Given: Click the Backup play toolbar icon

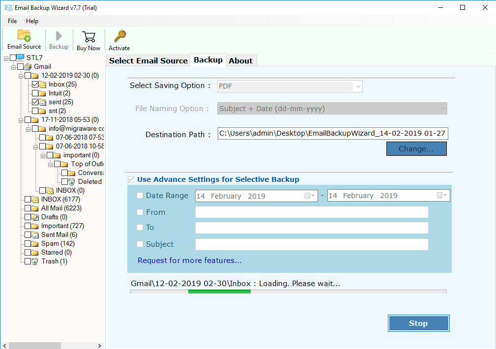Looking at the screenshot, I should (58, 36).
